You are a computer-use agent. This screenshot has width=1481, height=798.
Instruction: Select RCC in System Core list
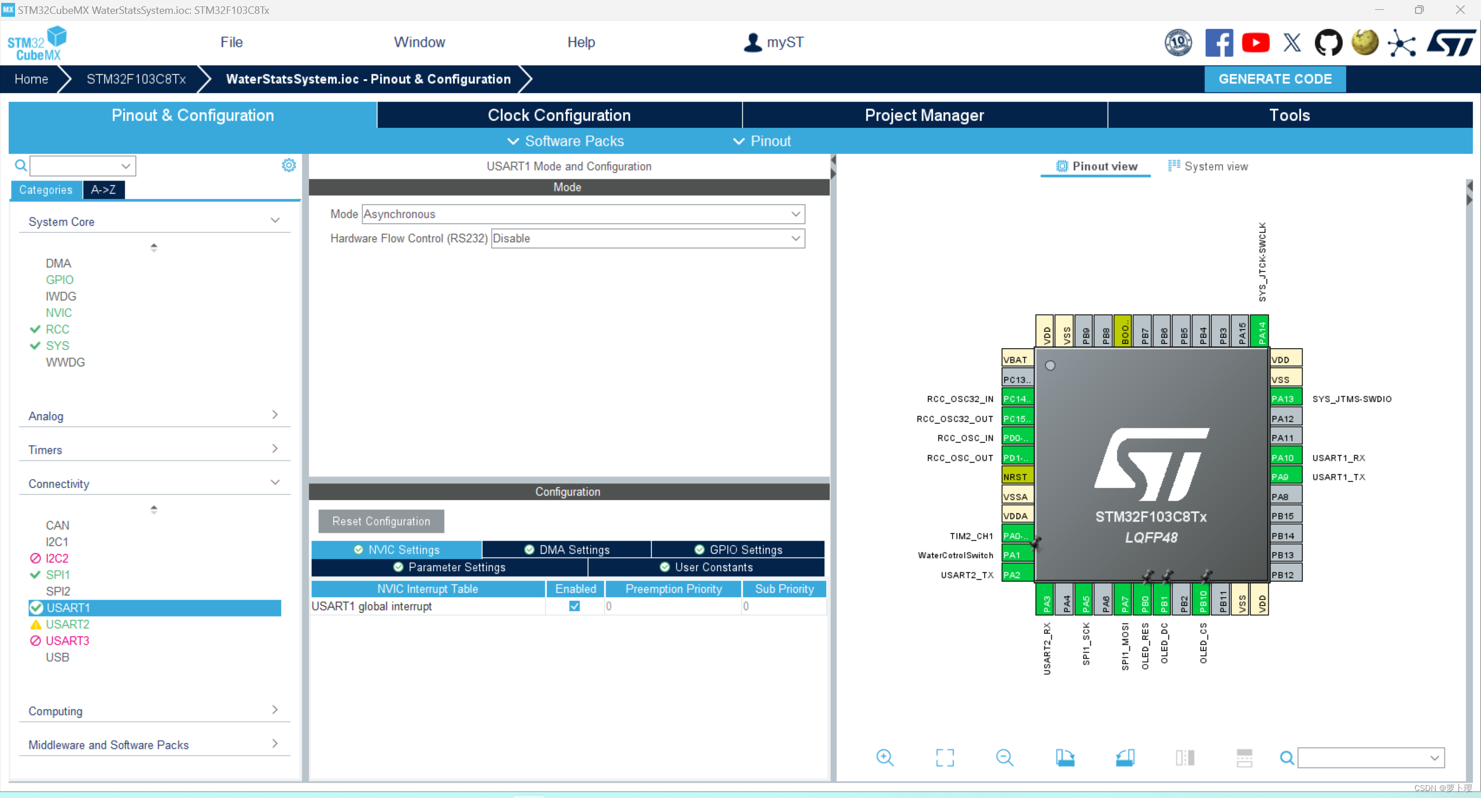pos(57,329)
